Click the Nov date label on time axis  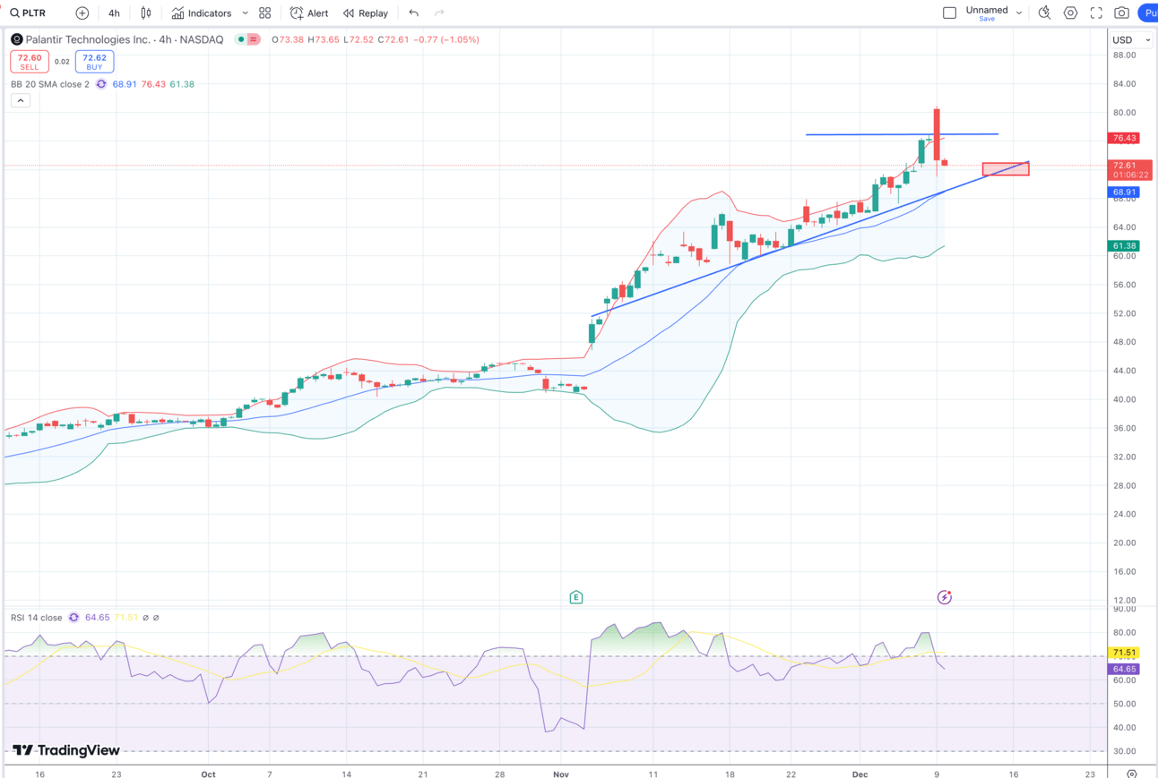coord(561,773)
